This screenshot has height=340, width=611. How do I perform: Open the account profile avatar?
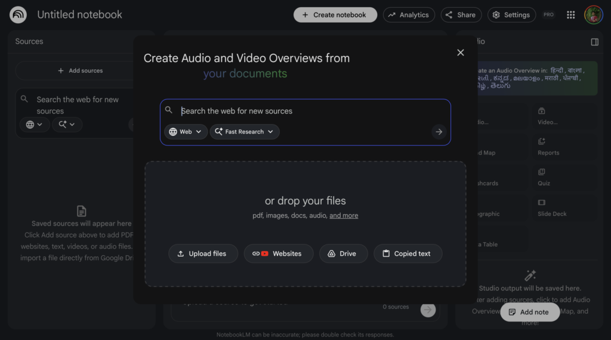pyautogui.click(x=594, y=15)
